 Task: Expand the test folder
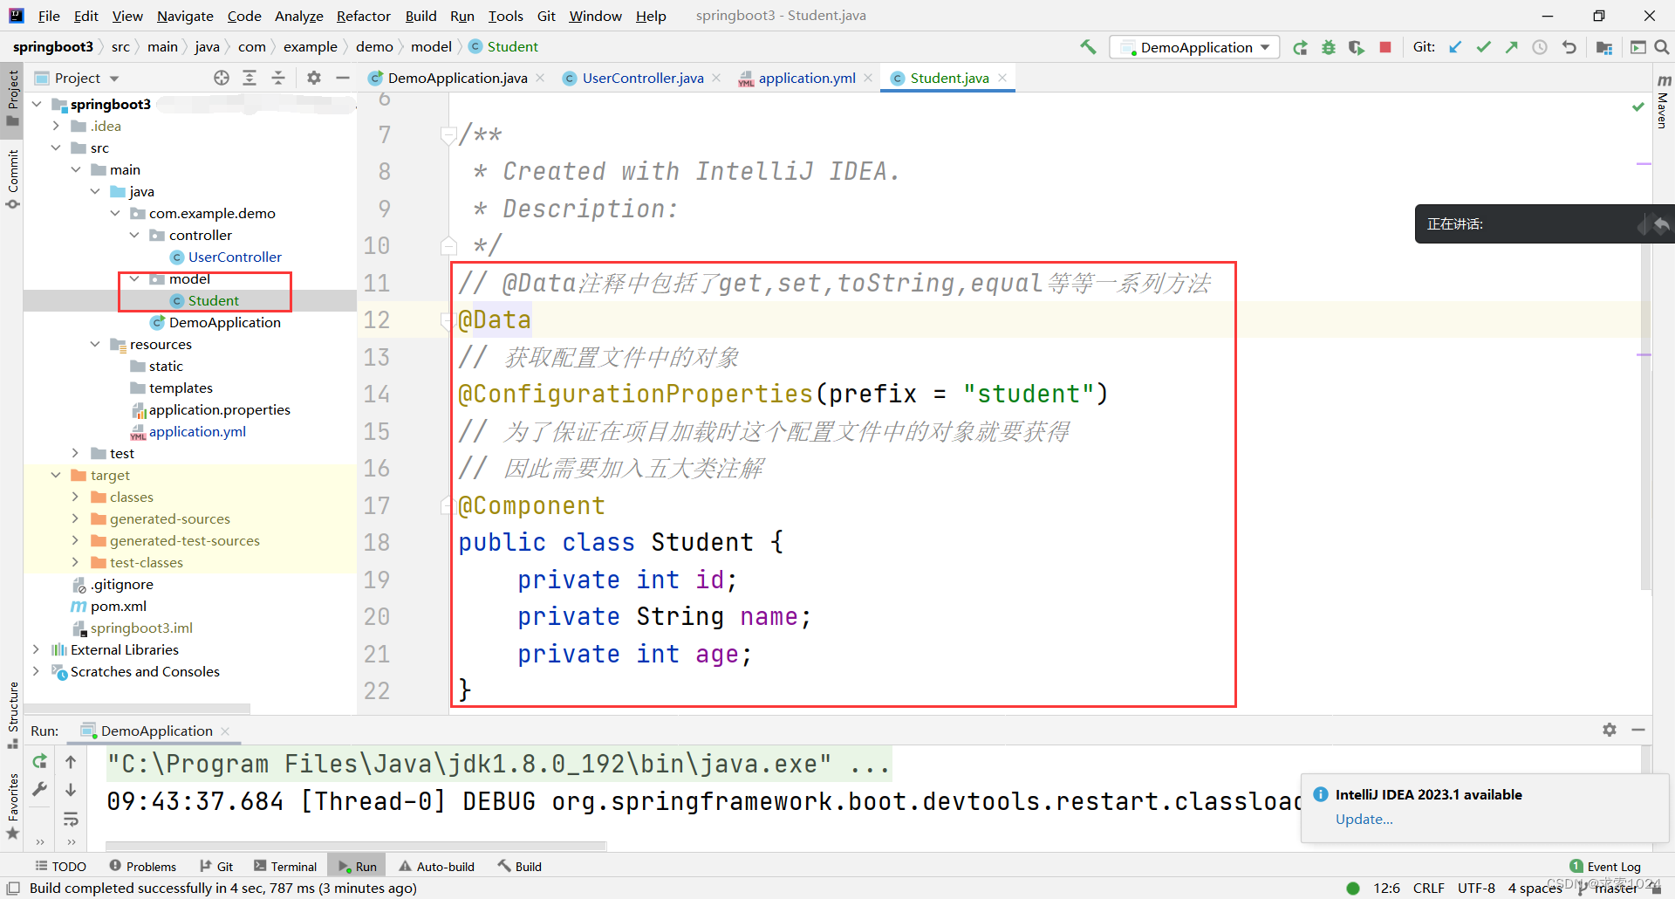pos(75,453)
